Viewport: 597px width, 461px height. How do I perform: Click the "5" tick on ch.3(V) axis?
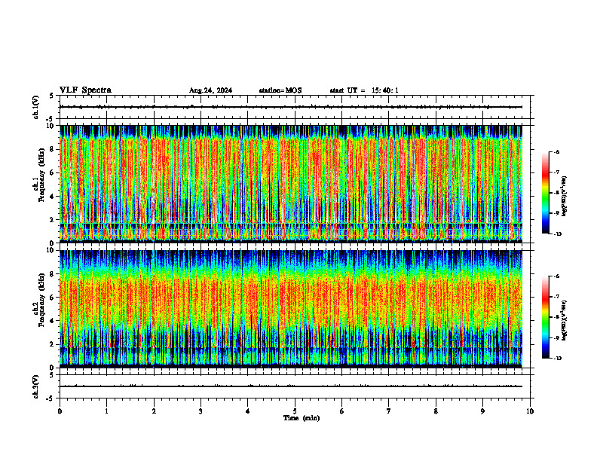click(x=51, y=375)
